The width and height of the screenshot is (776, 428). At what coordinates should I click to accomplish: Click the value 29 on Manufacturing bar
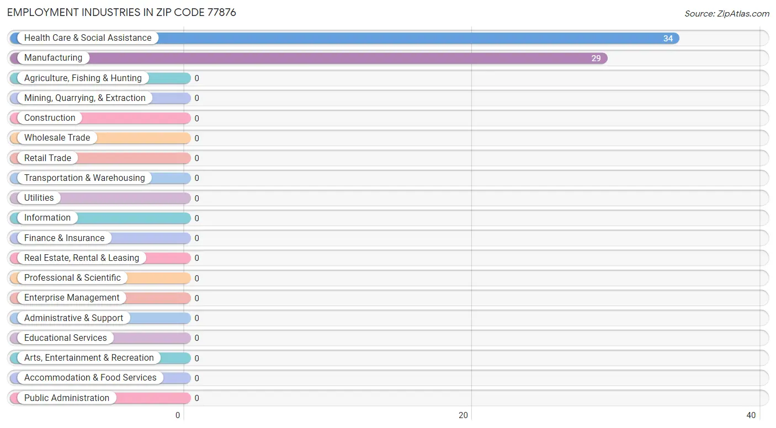596,58
